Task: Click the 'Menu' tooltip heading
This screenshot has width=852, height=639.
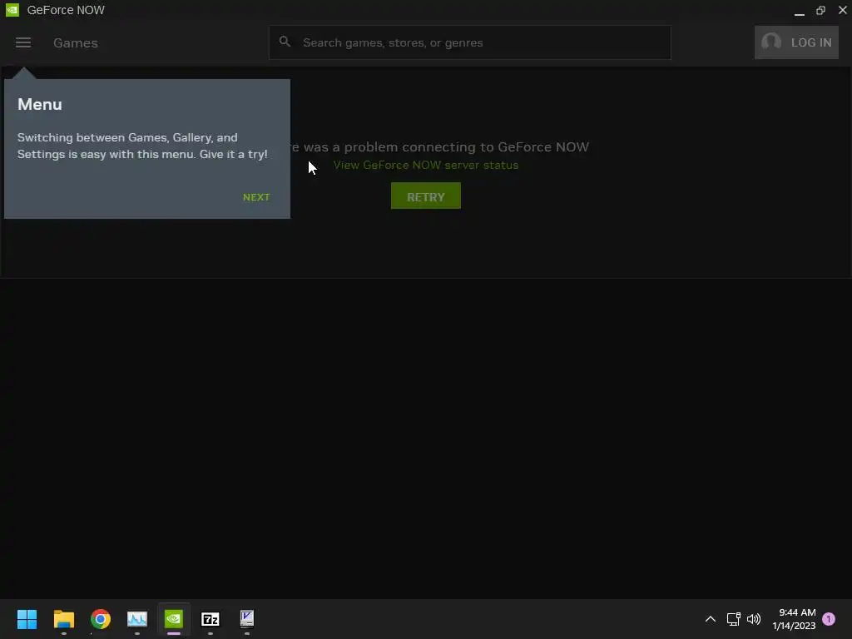Action: (x=40, y=104)
